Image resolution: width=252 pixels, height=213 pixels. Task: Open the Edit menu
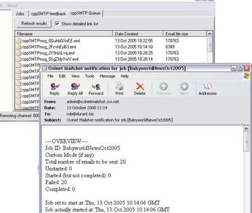point(62,76)
